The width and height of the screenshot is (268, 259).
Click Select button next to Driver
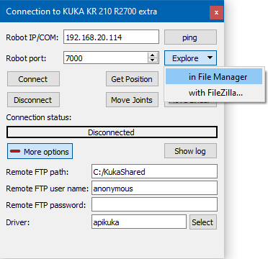pos(203,222)
